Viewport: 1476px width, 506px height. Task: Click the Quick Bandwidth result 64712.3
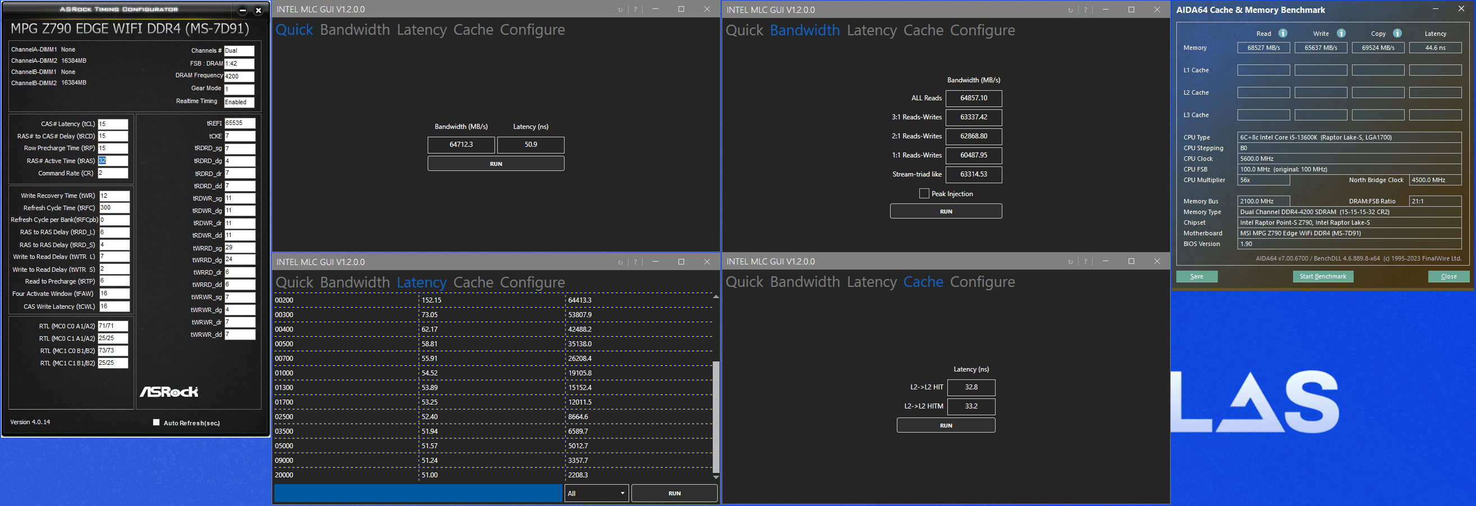pyautogui.click(x=461, y=145)
